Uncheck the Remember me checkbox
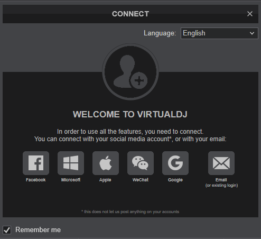Screen dimensions: 261x239 (x=7, y=230)
